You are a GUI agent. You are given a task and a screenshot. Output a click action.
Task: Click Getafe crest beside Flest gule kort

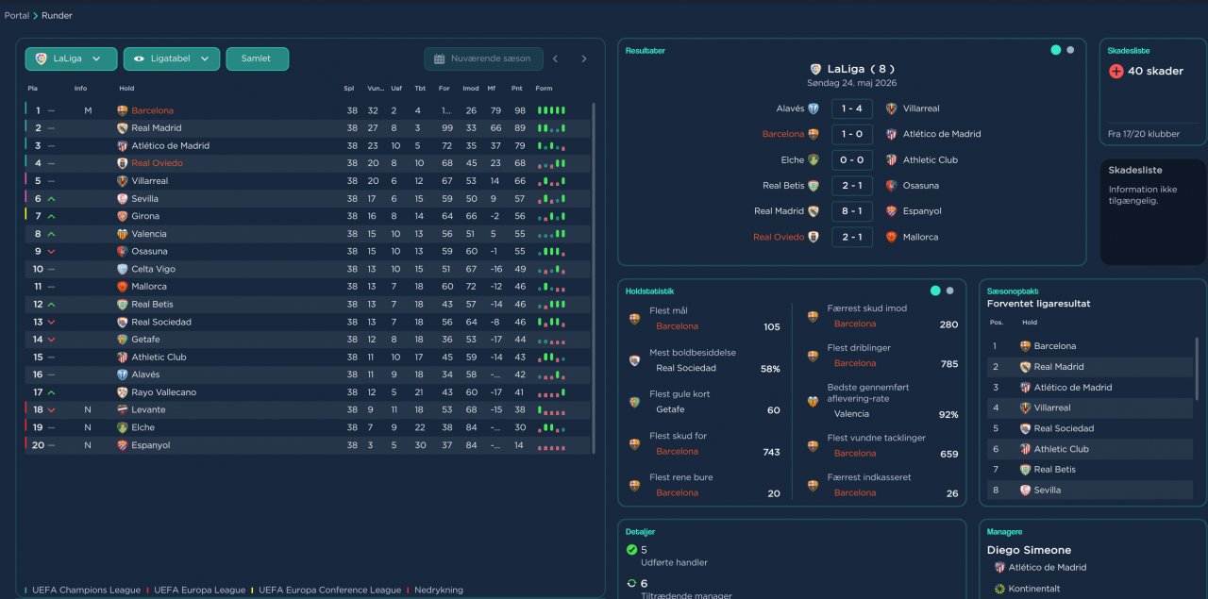[x=634, y=402]
